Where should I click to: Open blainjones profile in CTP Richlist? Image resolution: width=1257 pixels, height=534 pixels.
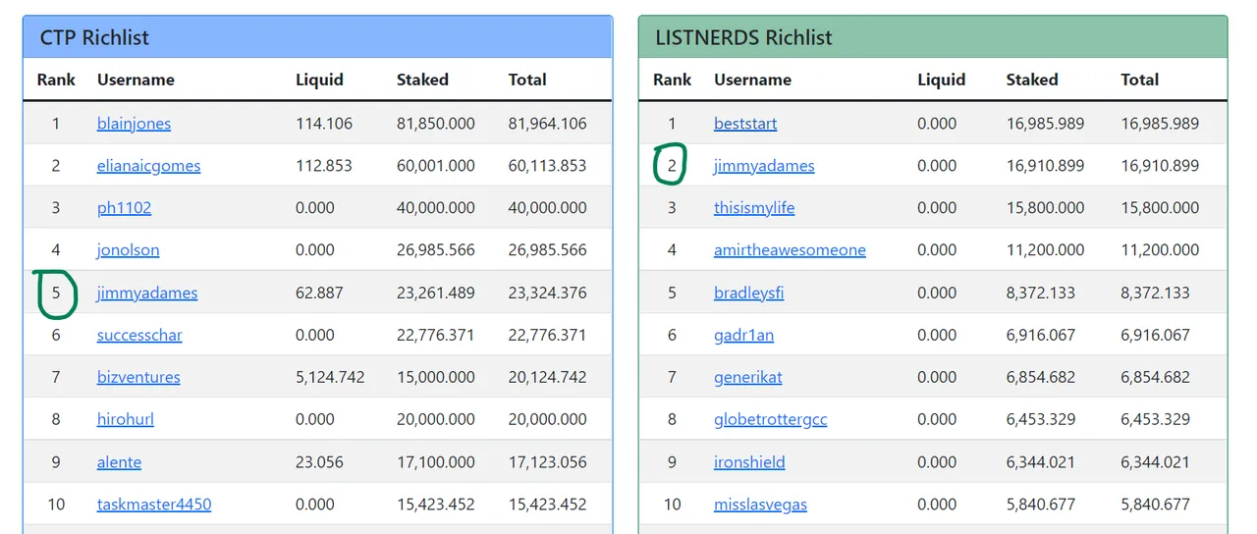(134, 124)
